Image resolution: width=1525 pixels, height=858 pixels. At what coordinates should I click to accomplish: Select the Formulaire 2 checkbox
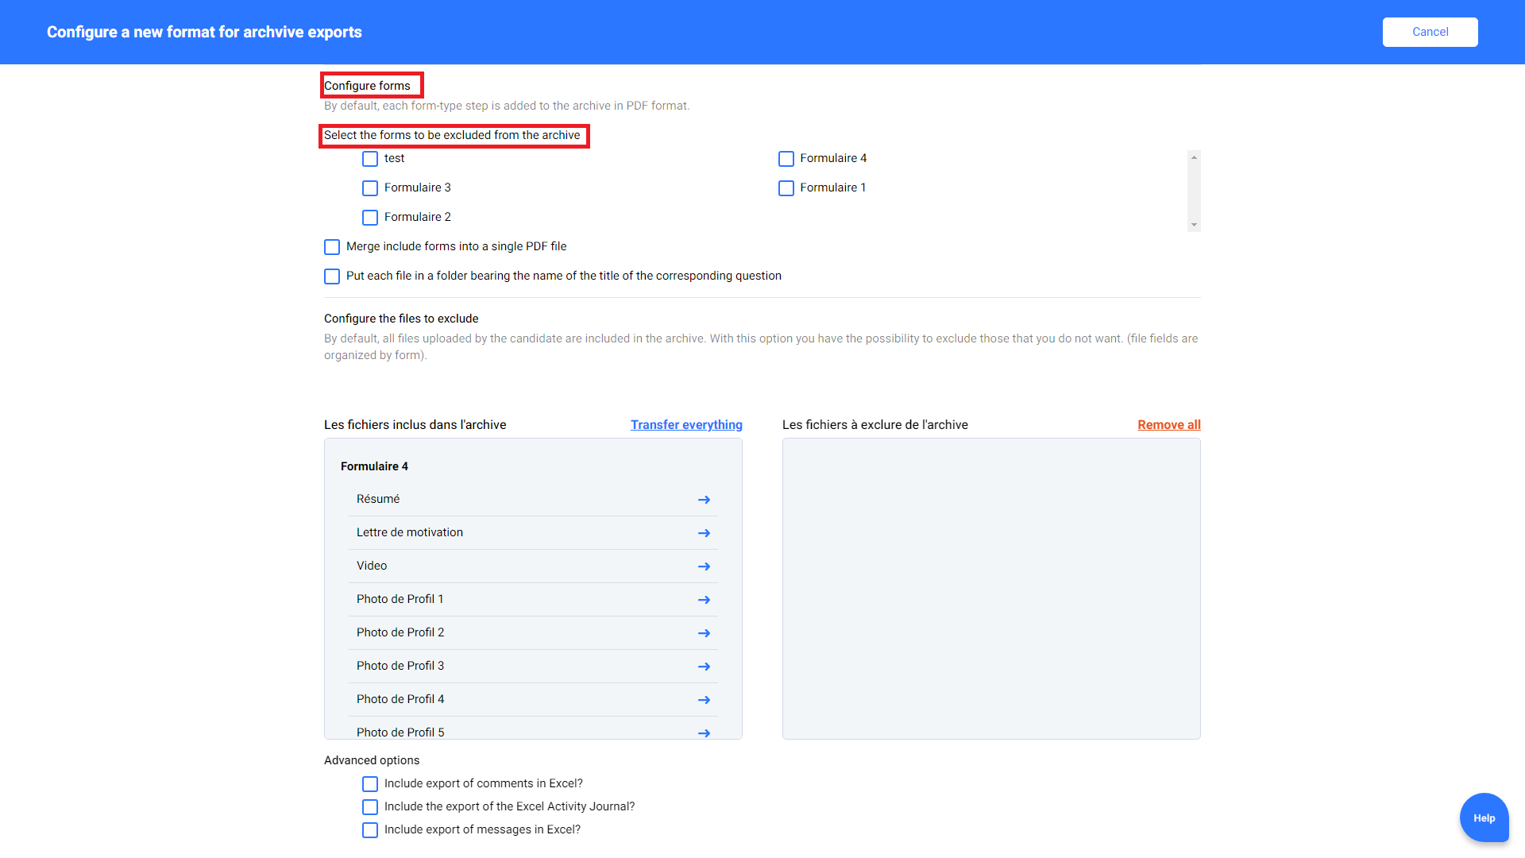(370, 218)
